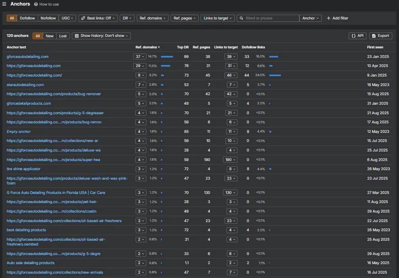Open the UGC dropdown
Viewport: 399px width, 278px height.
(x=67, y=18)
